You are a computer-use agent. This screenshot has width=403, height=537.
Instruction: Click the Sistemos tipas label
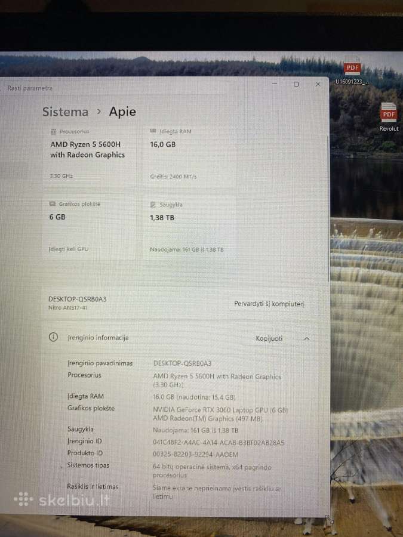88,465
